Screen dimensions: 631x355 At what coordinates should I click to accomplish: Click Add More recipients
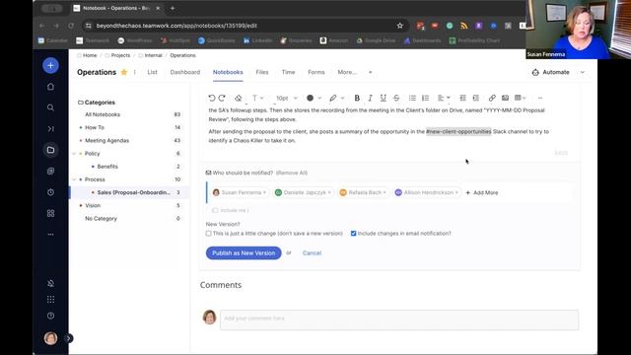click(482, 193)
